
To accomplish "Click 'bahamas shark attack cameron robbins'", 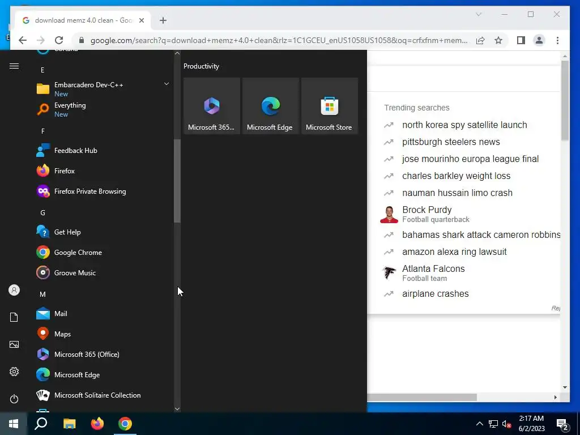I will point(481,235).
